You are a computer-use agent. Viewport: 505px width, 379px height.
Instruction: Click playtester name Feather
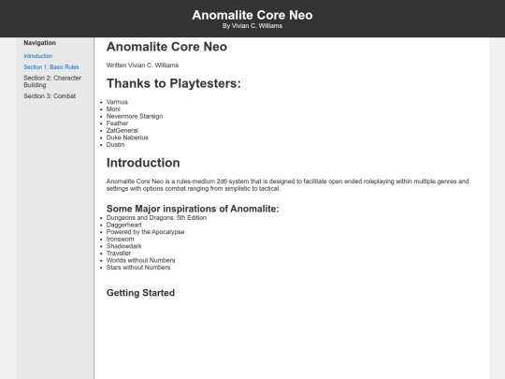[117, 124]
